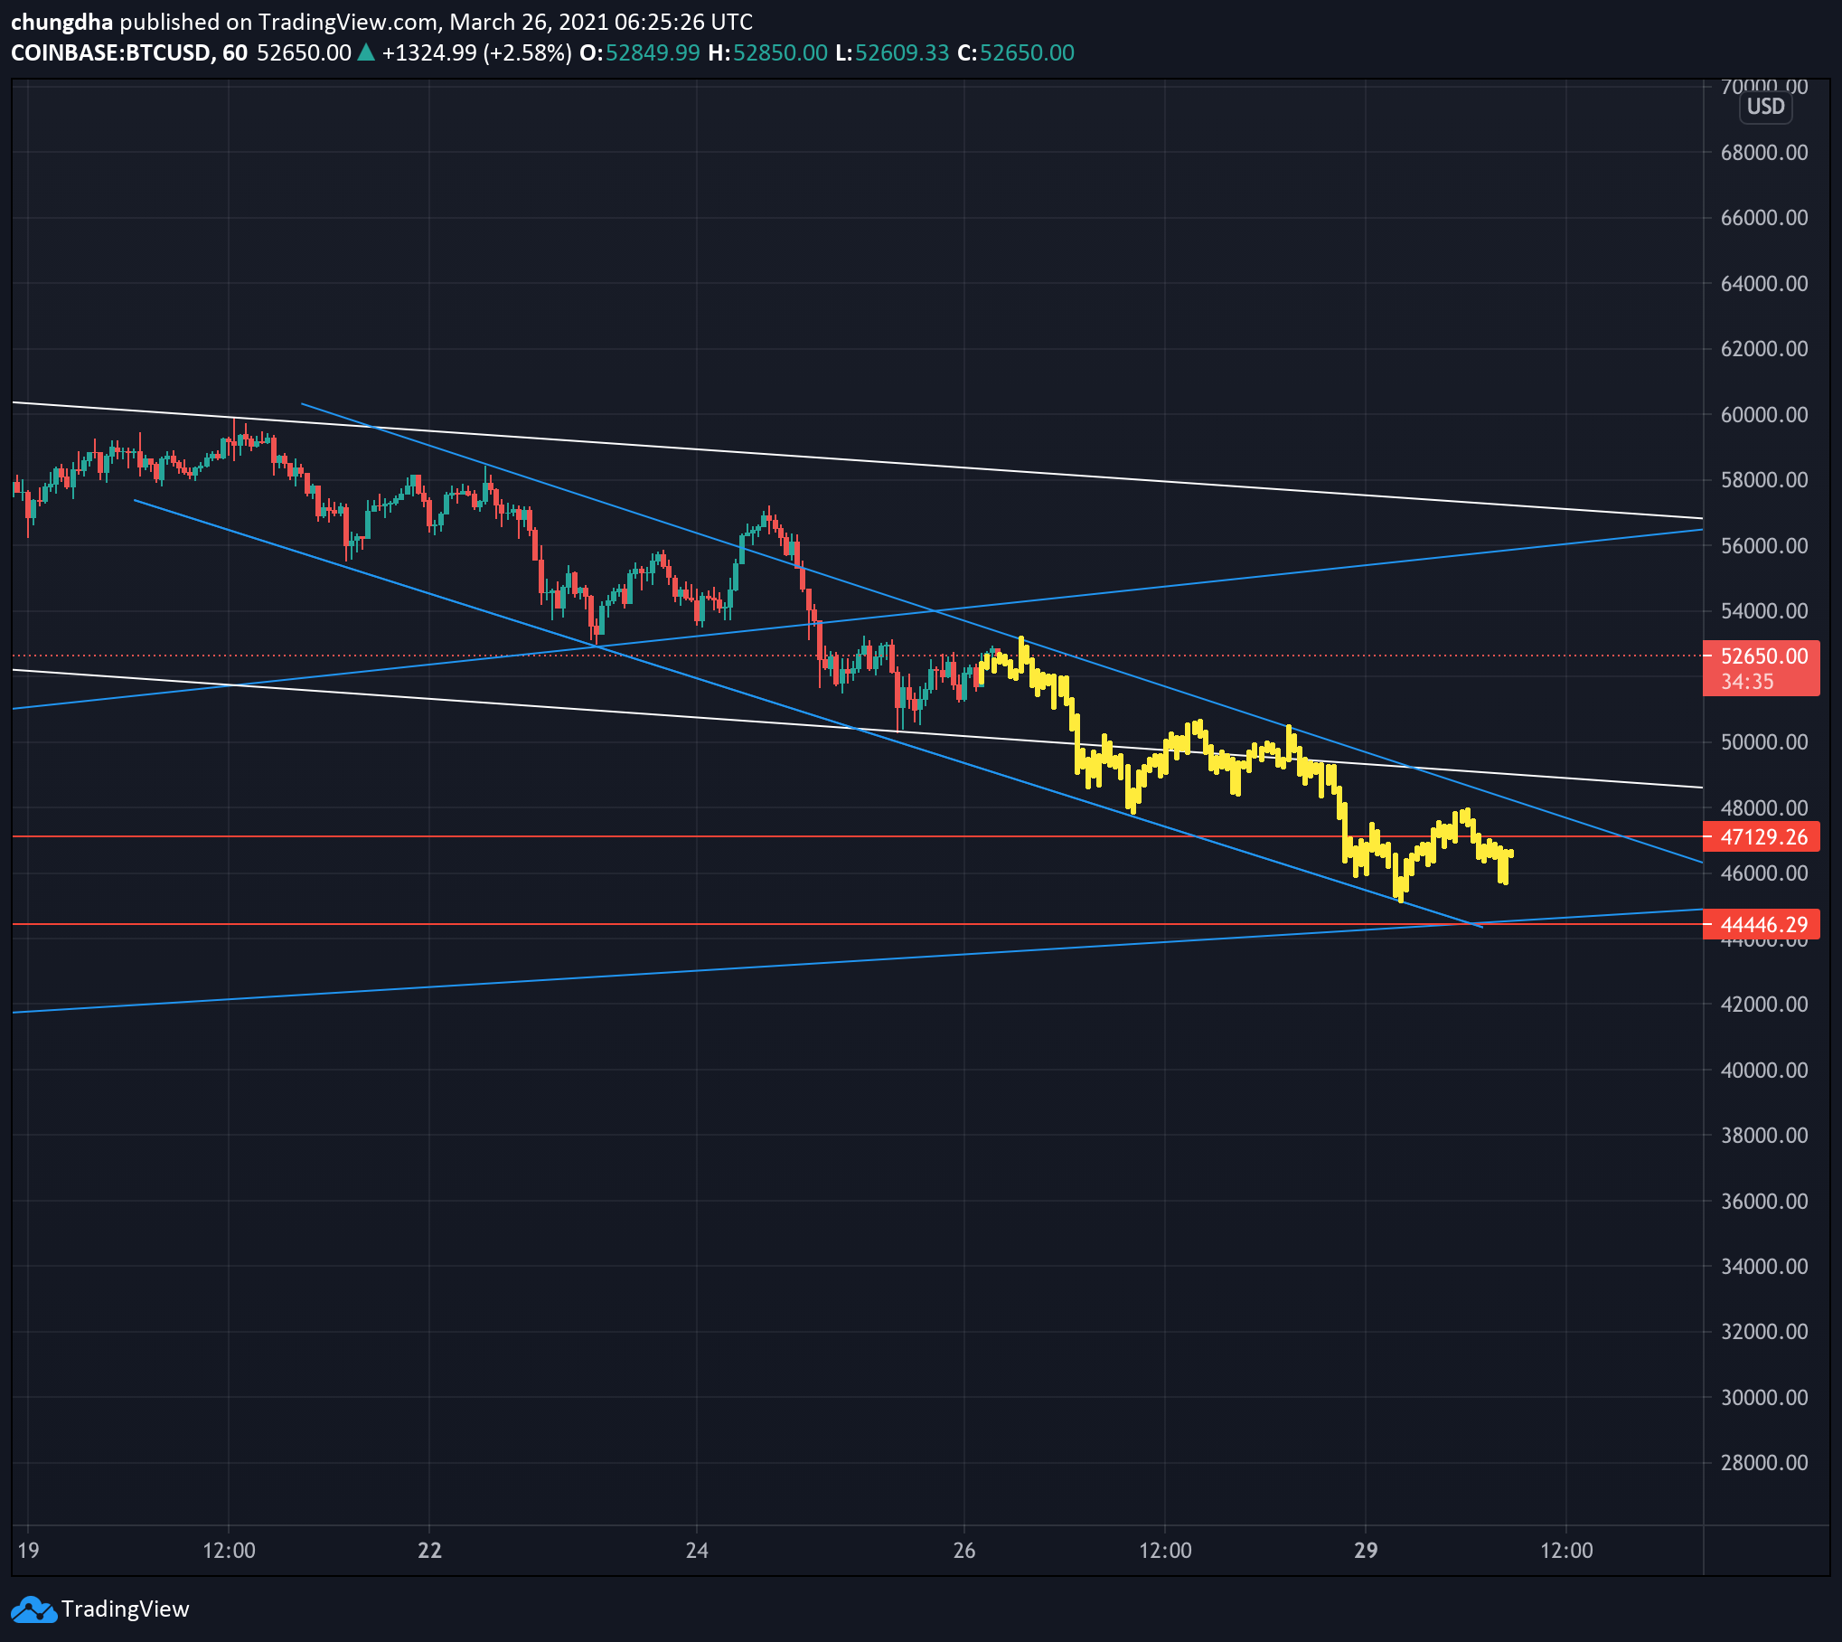Click the 66000.00 price axis label

pos(1764,218)
